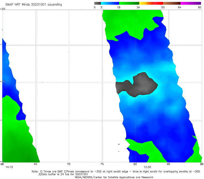
Task: Click the note line beginning "Note: 1) Times are GMT"
Action: [x=116, y=172]
